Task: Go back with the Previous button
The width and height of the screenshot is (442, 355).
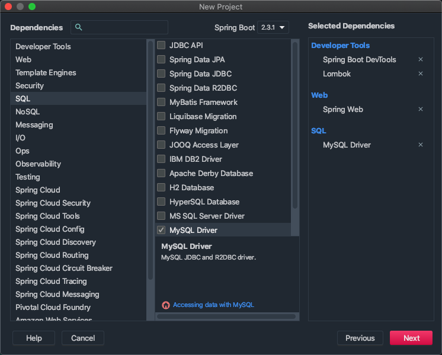Action: coord(360,338)
